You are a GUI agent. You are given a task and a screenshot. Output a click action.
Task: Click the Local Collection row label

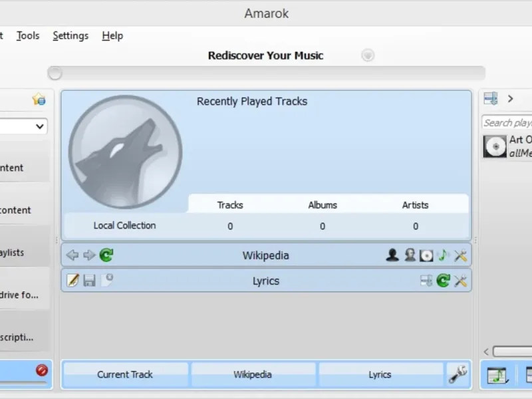click(x=124, y=225)
